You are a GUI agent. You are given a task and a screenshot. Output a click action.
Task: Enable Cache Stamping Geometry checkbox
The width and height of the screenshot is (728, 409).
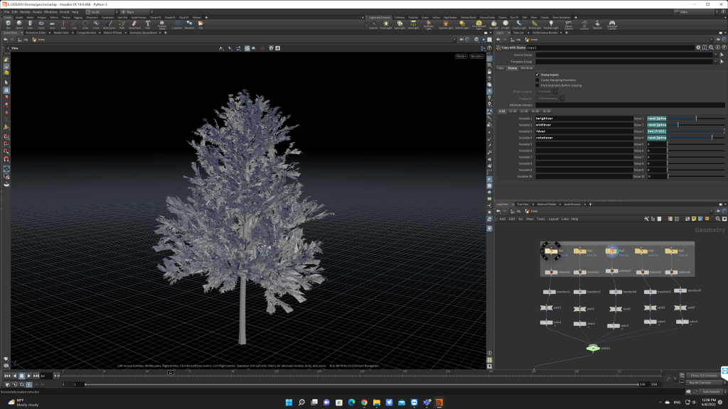point(537,80)
